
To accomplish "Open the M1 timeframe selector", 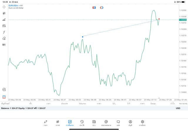I will click(4, 45).
